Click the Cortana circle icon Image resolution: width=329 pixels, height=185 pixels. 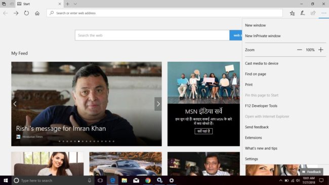coord(16,180)
